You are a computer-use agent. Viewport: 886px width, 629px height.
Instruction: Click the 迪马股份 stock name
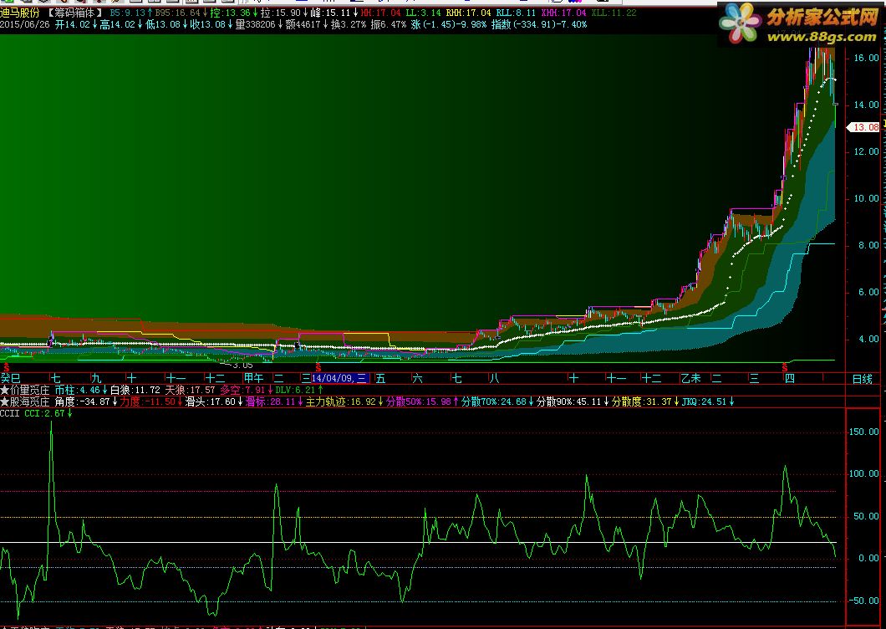click(x=20, y=13)
